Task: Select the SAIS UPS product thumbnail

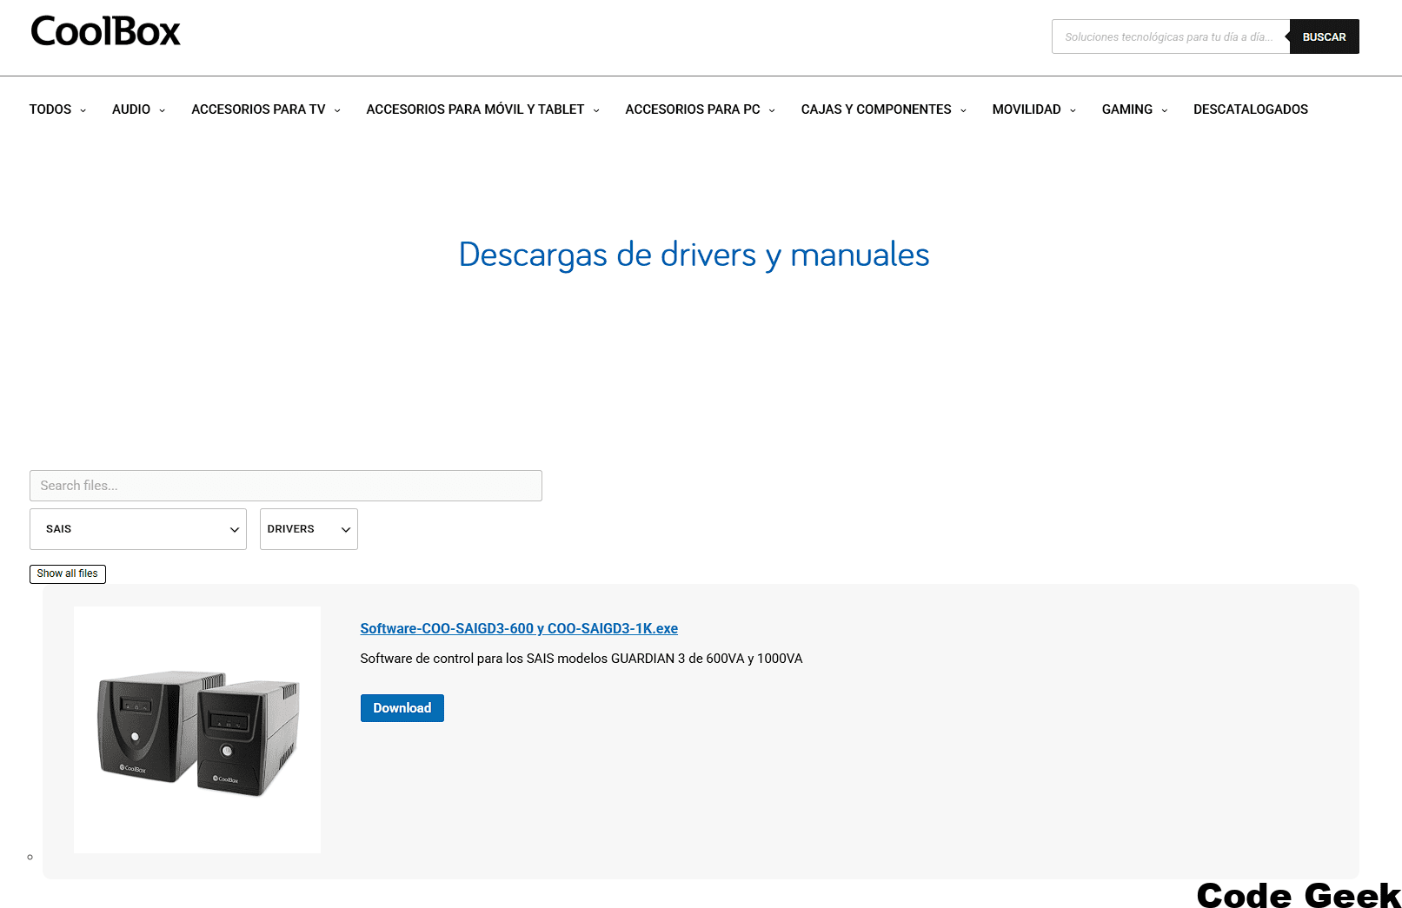Action: [x=197, y=730]
